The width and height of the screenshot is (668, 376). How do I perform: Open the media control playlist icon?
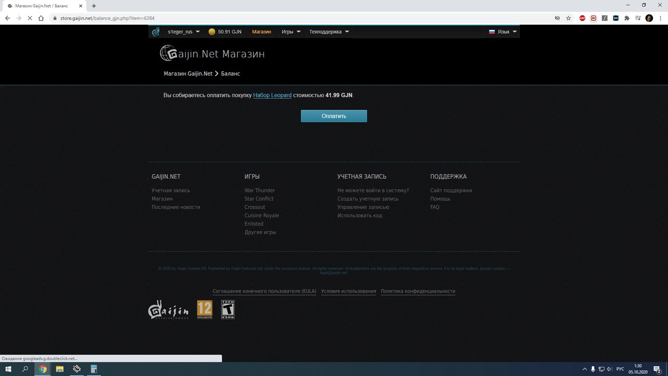638,18
